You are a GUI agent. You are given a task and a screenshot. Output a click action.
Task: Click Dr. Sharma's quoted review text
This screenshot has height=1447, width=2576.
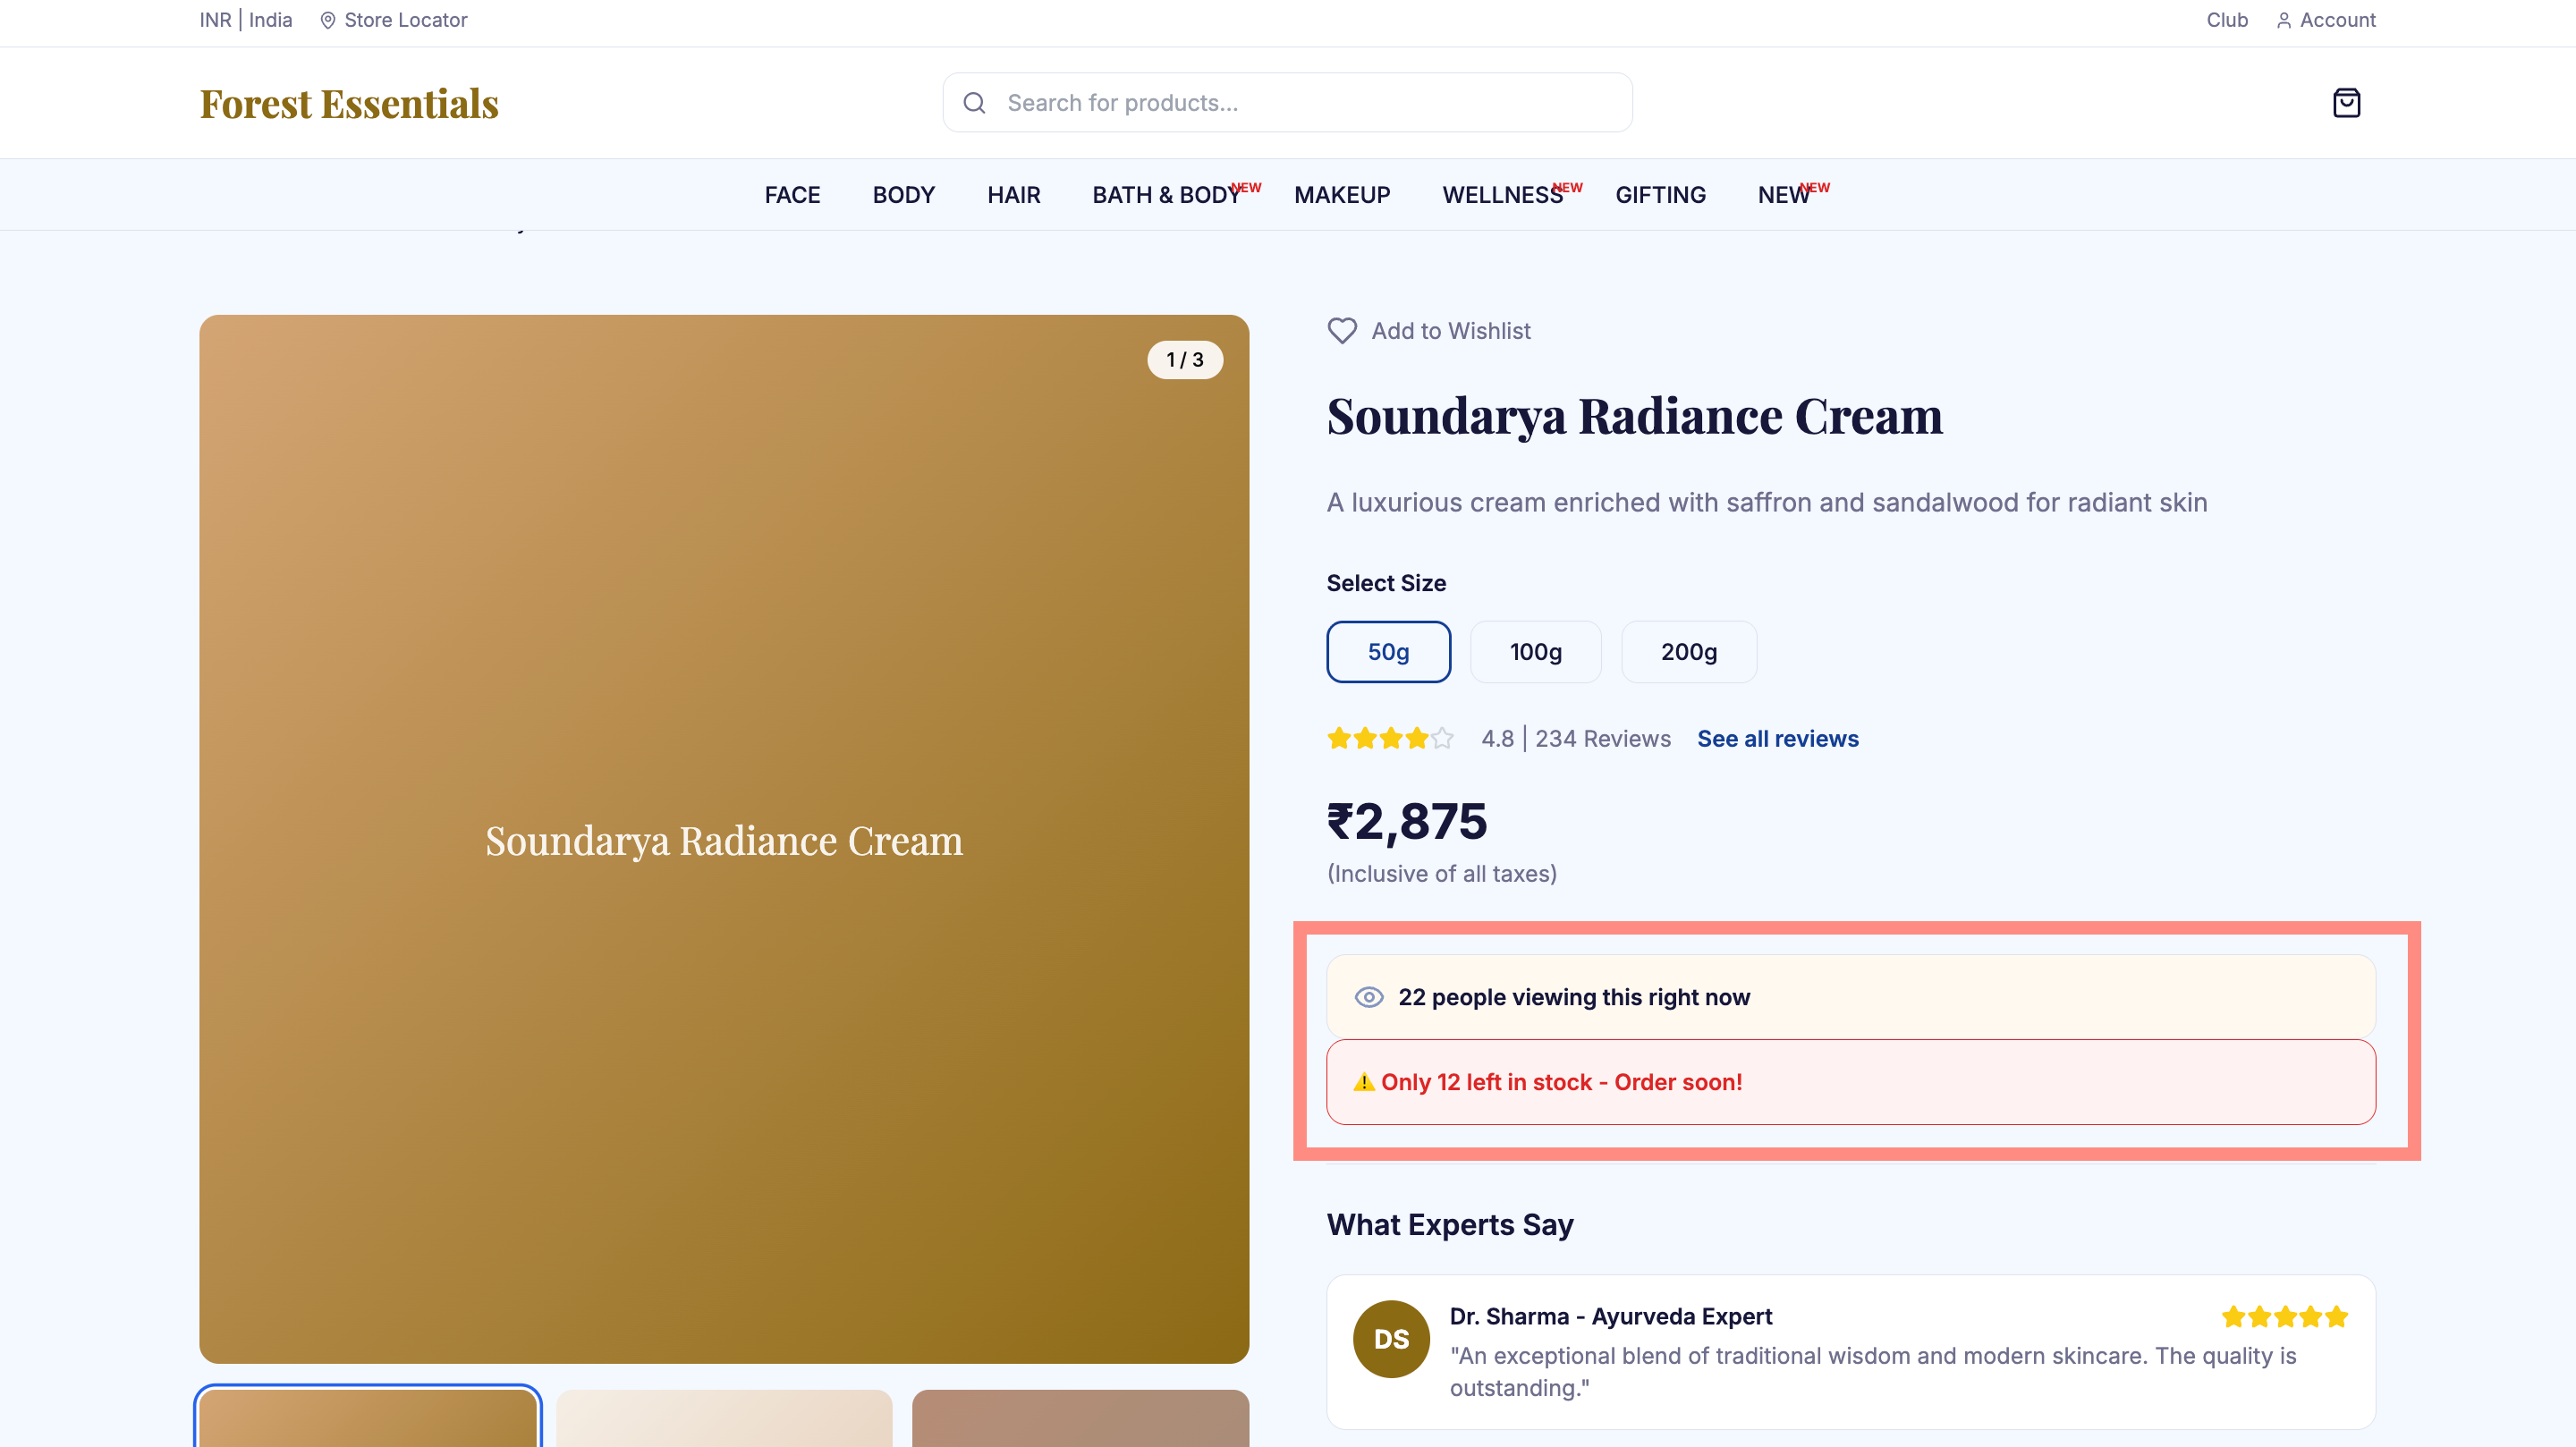click(x=1873, y=1372)
